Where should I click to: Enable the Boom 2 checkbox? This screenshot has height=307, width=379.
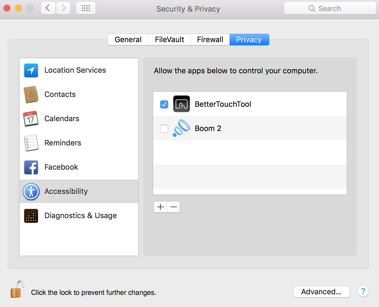(x=164, y=128)
